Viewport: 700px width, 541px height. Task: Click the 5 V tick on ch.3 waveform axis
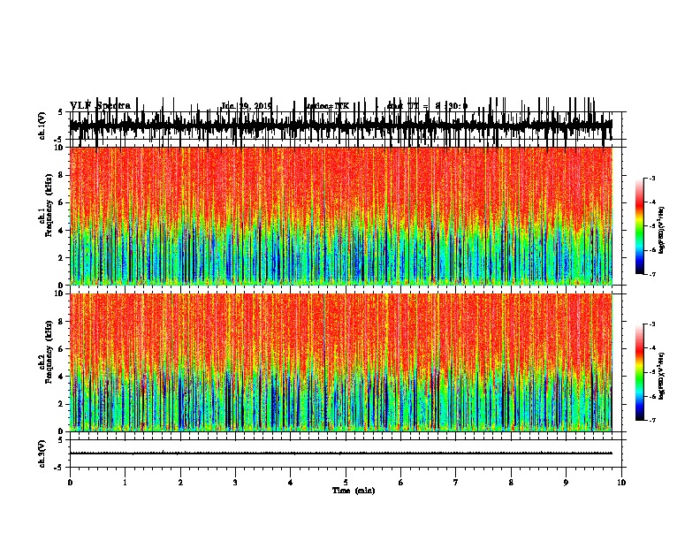pyautogui.click(x=60, y=439)
